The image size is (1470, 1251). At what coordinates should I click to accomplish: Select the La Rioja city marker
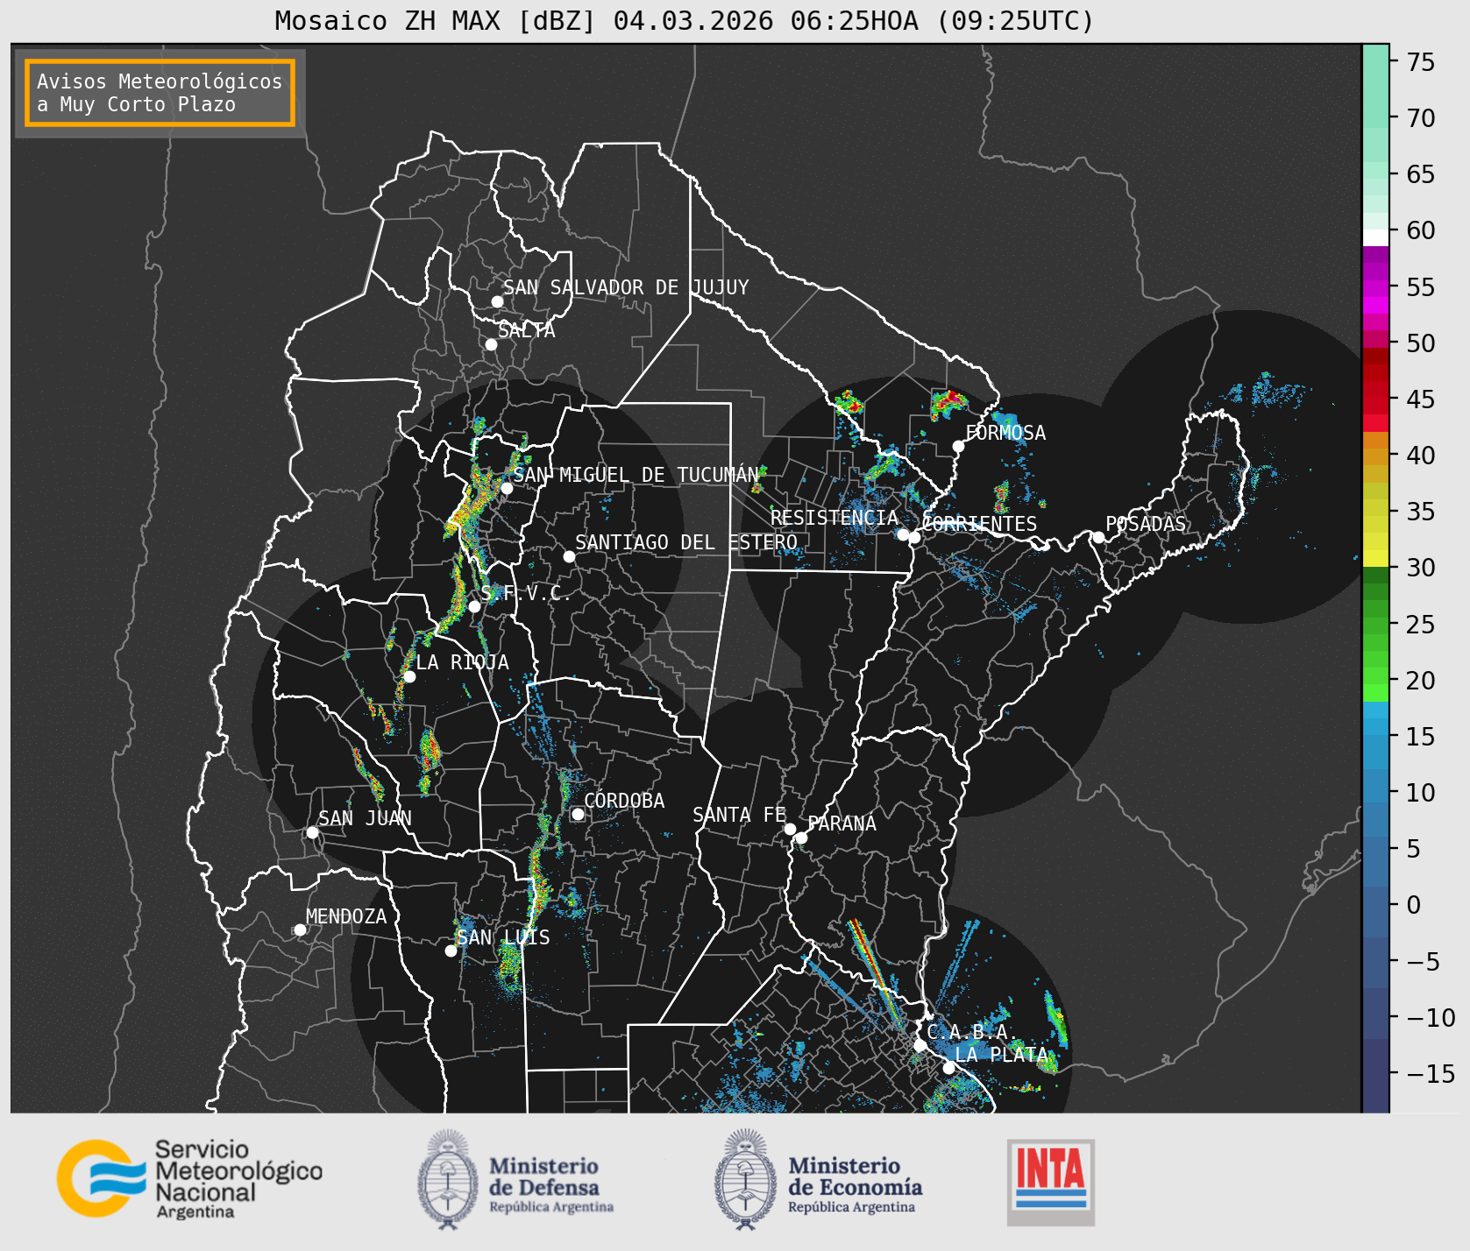click(x=409, y=676)
